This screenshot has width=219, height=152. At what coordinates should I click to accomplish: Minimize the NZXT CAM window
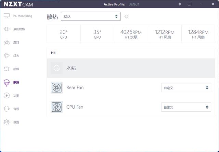[x=201, y=4]
